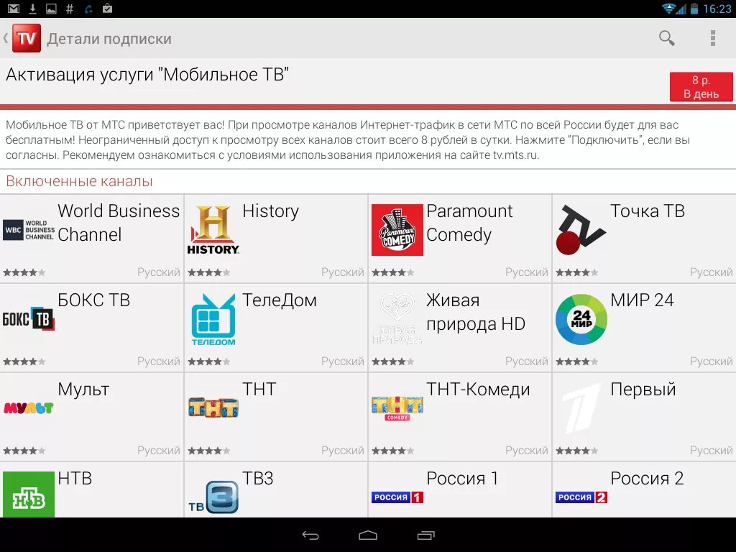This screenshot has width=736, height=552.
Task: Open the shopping bag notification icon
Action: click(108, 9)
